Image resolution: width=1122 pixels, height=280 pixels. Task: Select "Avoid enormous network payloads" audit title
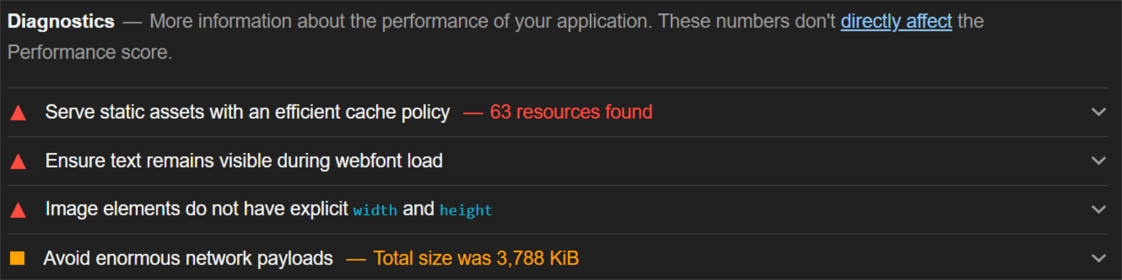point(188,258)
